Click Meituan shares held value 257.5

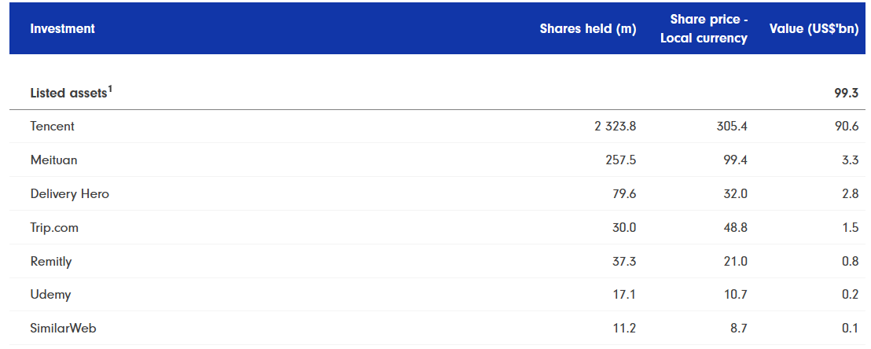tap(621, 160)
